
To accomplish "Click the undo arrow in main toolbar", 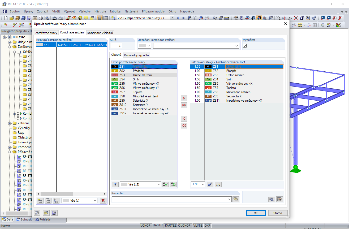I will coord(54,18).
